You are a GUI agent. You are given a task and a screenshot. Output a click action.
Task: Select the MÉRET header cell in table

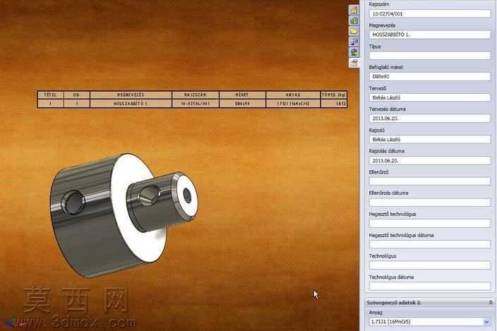tap(242, 95)
